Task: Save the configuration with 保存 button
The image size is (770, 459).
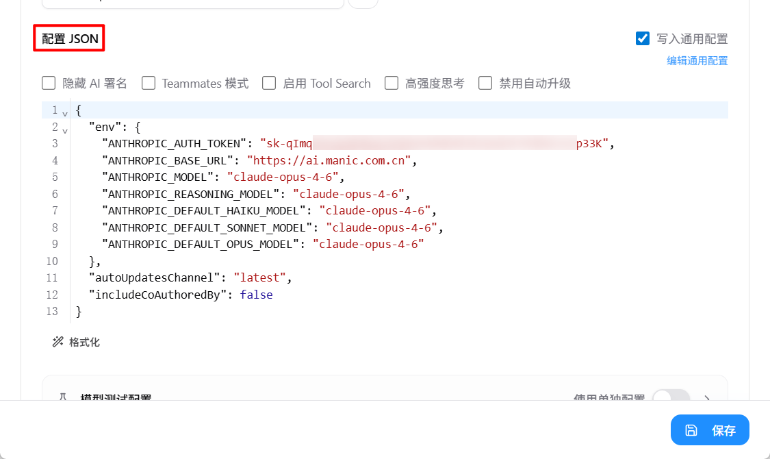Action: click(x=710, y=430)
